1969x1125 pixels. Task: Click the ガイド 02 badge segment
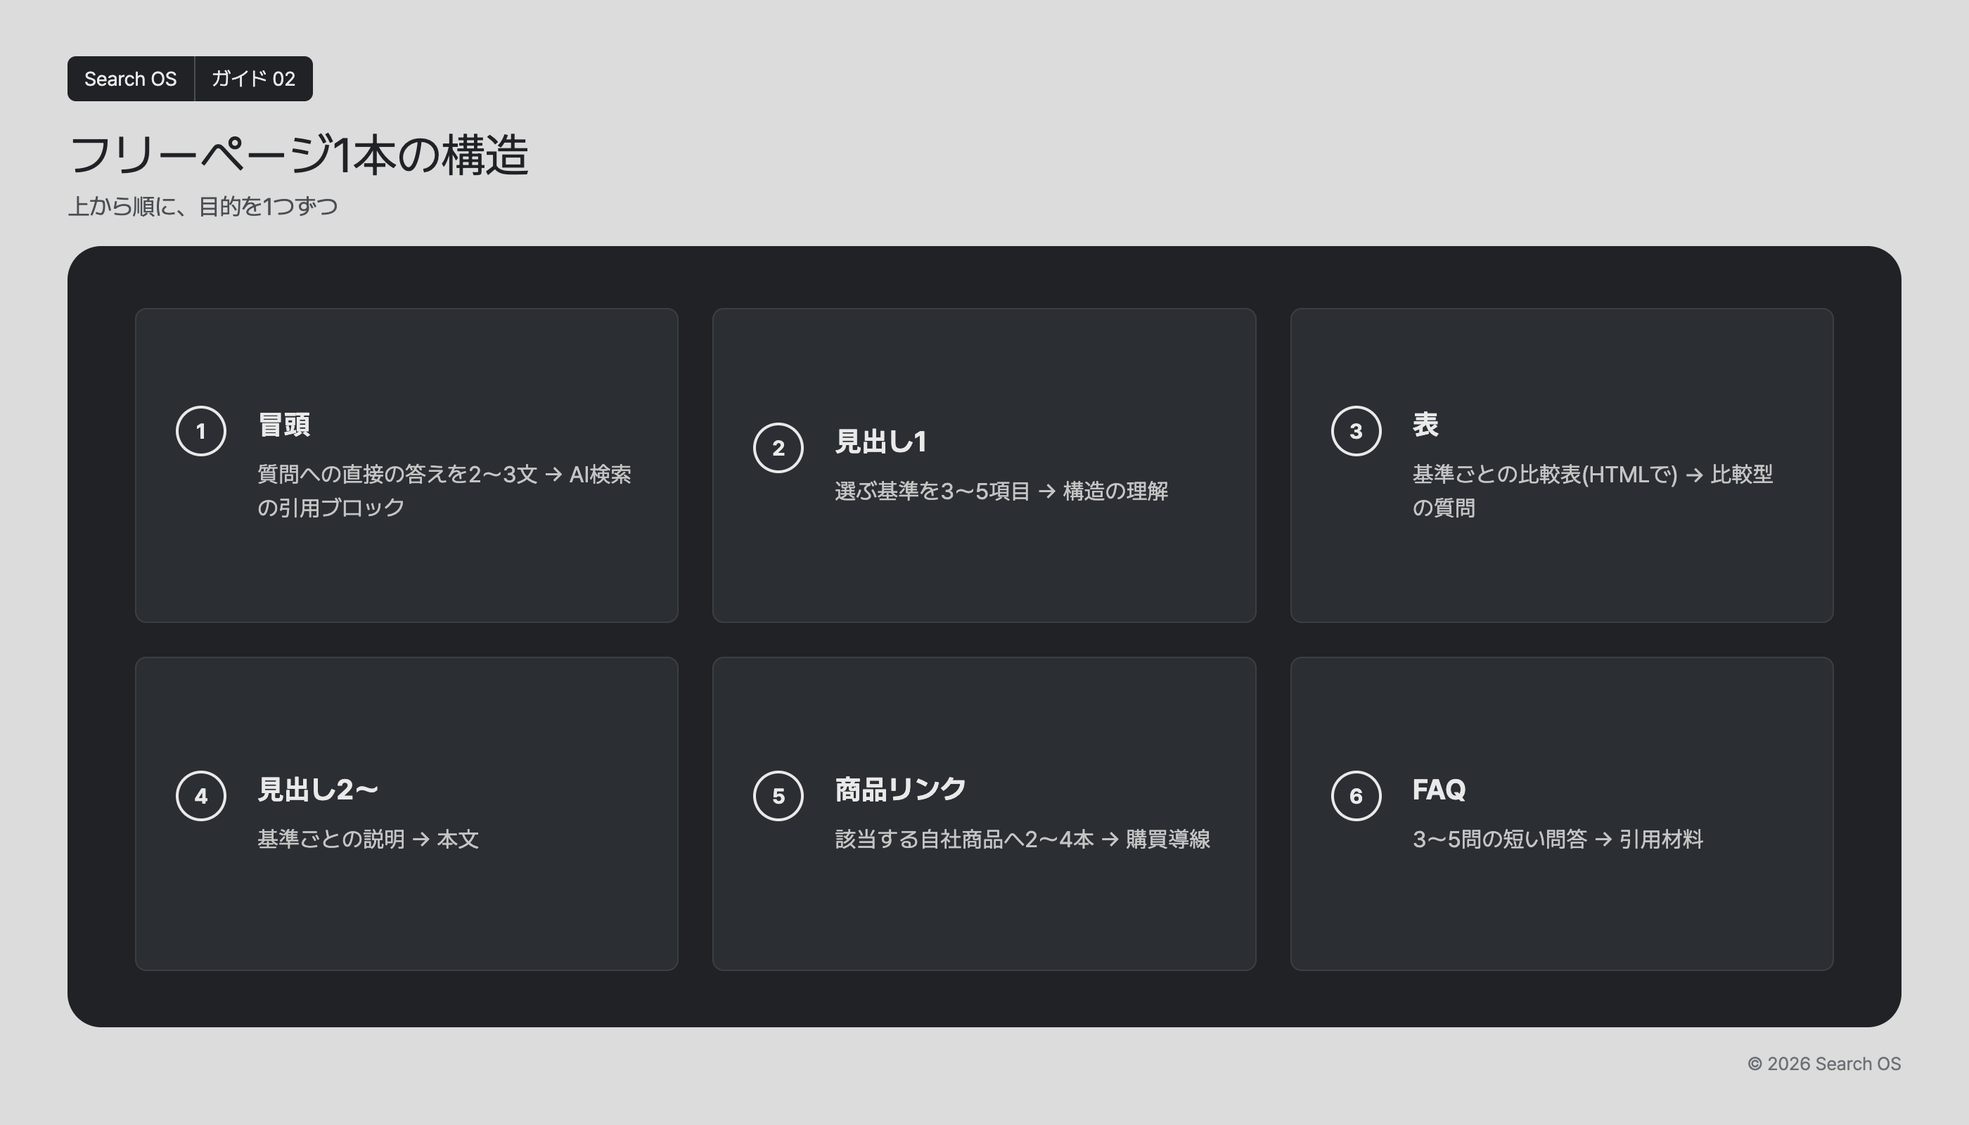253,79
